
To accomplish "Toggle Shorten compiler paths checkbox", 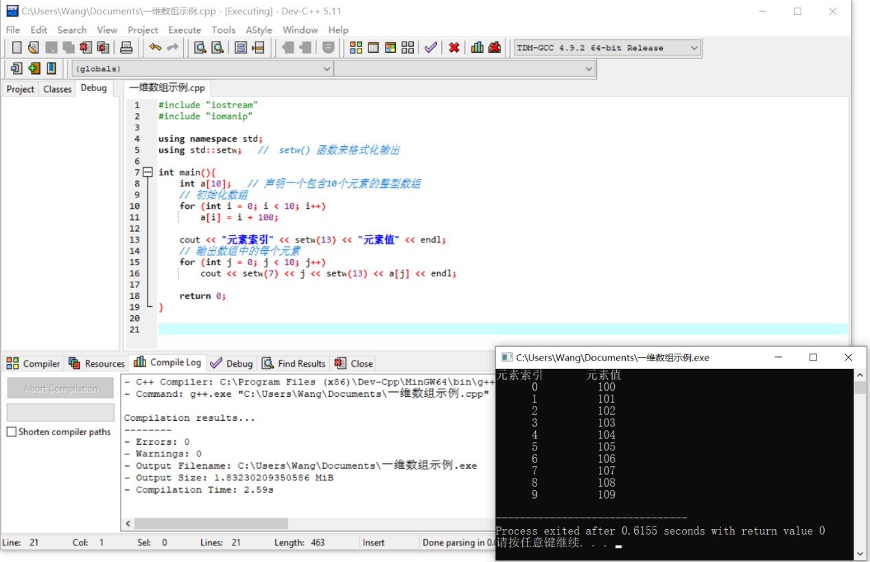I will (x=12, y=432).
